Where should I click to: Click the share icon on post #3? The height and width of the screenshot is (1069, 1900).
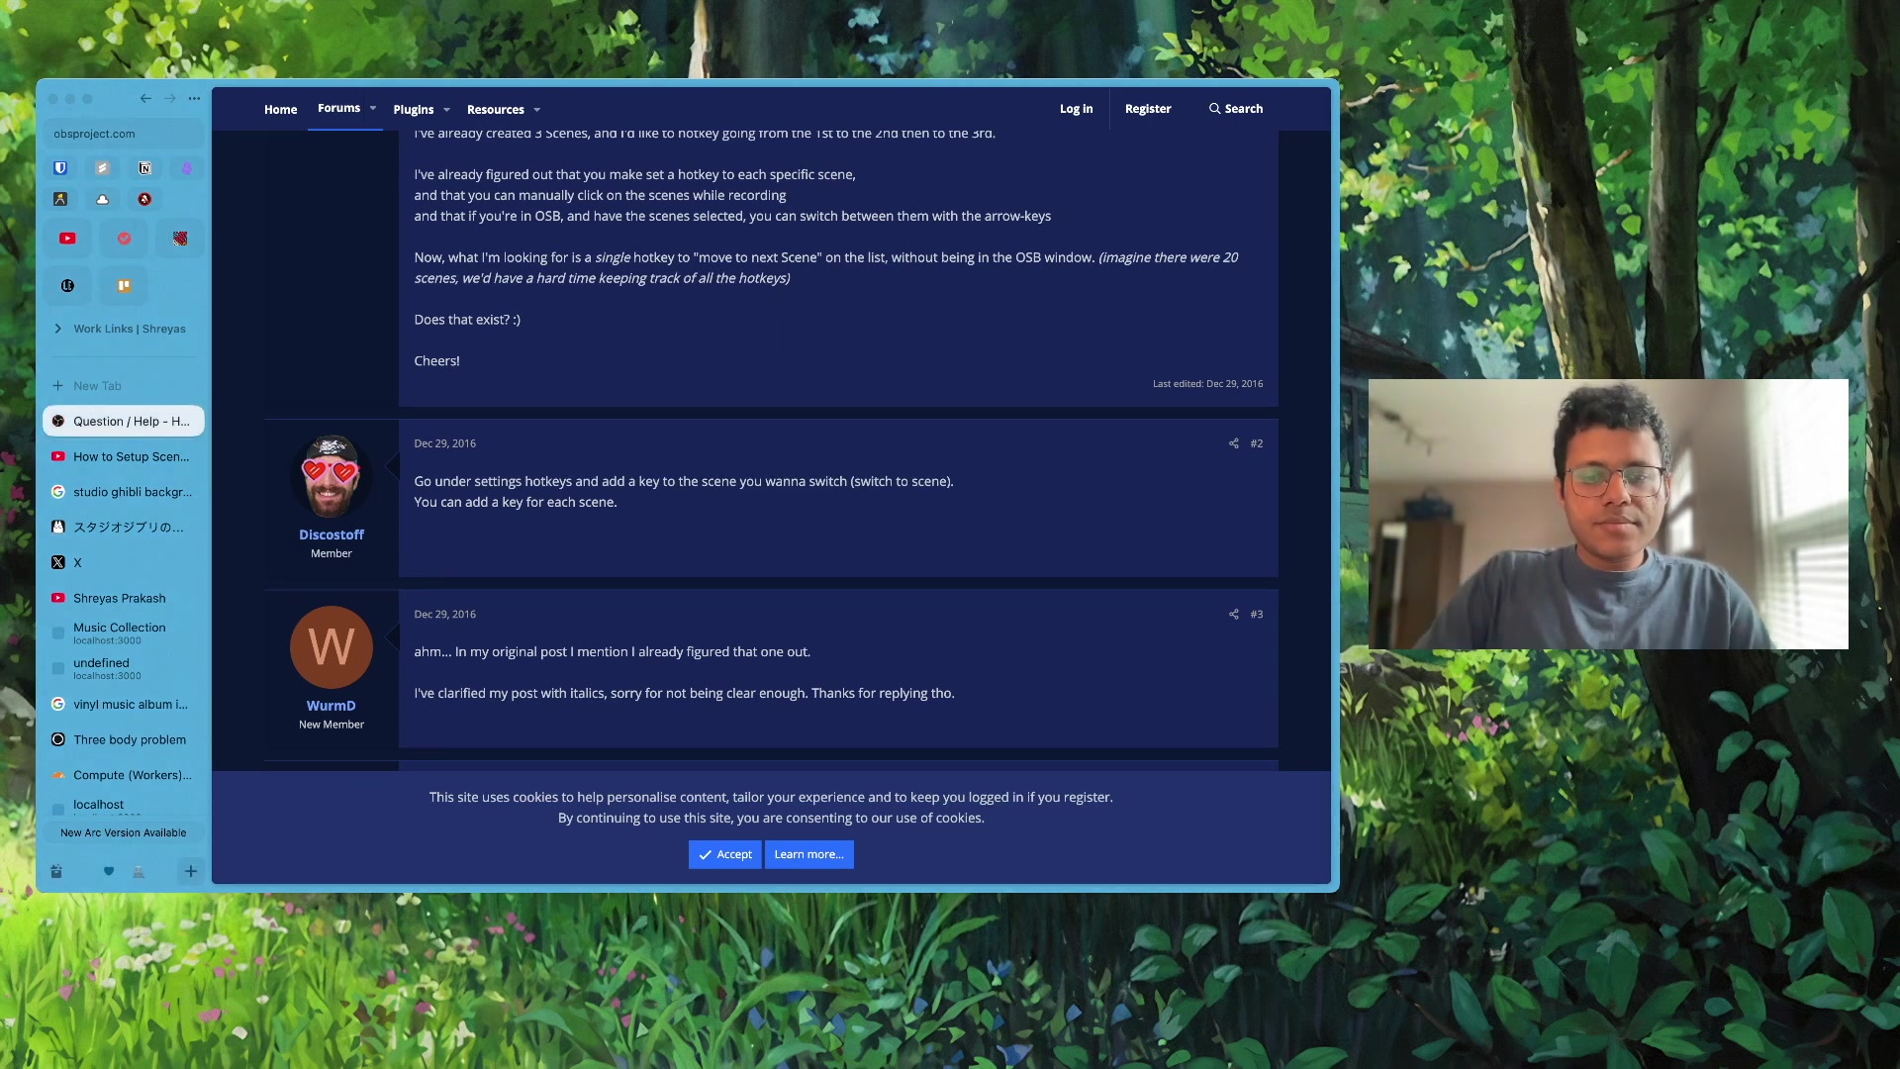[x=1234, y=615]
